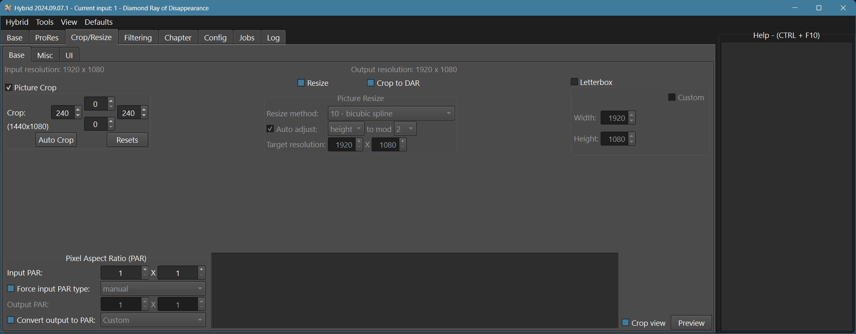Image resolution: width=856 pixels, height=334 pixels.
Task: Click the Help (CTRL + F10) panel header
Action: click(x=786, y=35)
